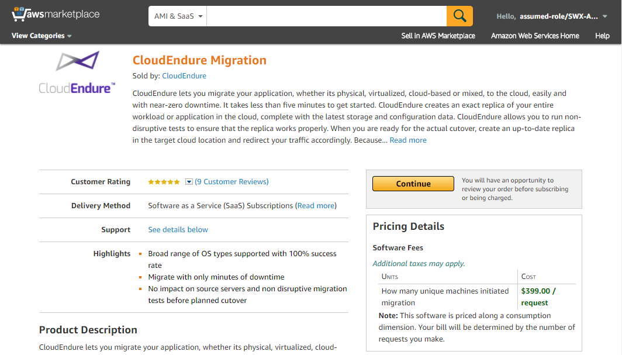Click the Hello, assumed-role account greeting

tap(547, 16)
